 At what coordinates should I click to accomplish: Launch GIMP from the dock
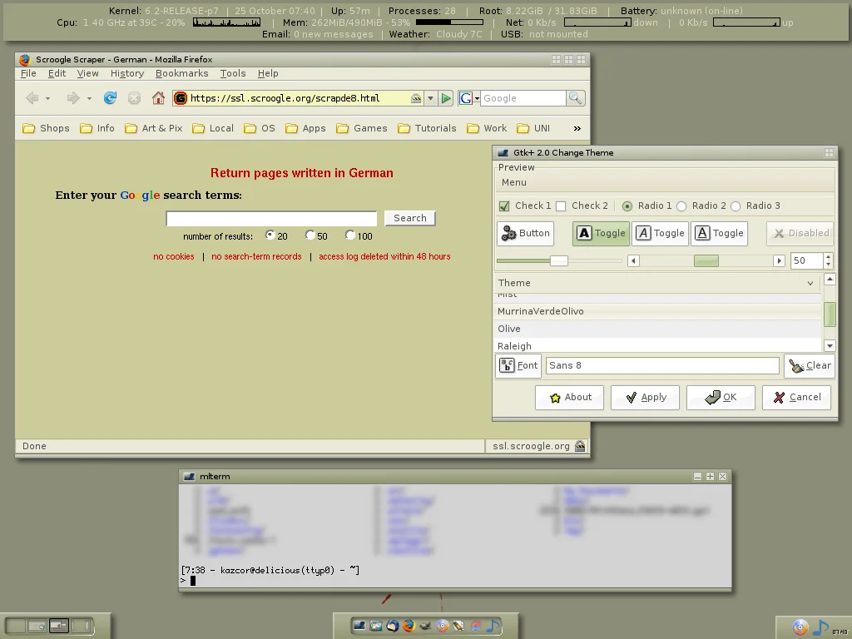tap(425, 626)
